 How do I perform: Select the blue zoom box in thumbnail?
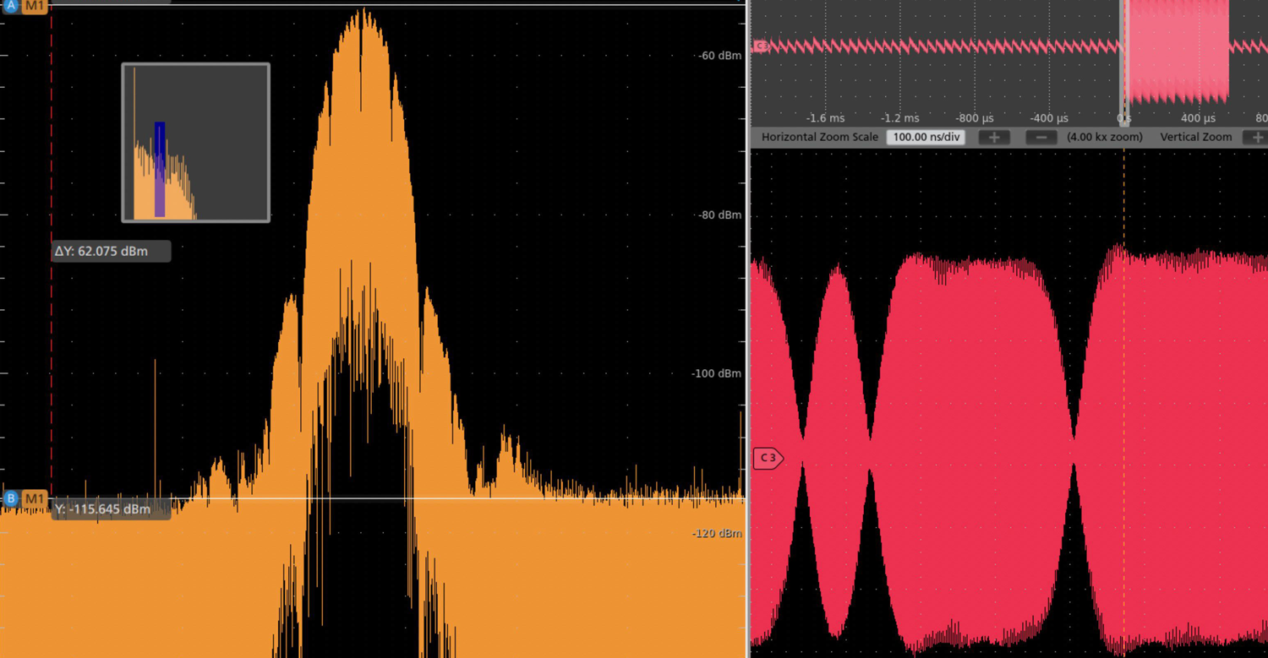160,169
